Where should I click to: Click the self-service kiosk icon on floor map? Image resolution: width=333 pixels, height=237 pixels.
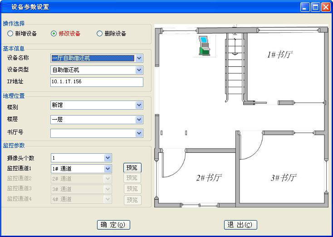(x=204, y=46)
